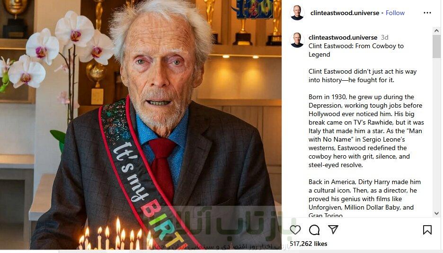Open the profile avatar in the post header
Screen dimensions: 443x253
(297, 13)
